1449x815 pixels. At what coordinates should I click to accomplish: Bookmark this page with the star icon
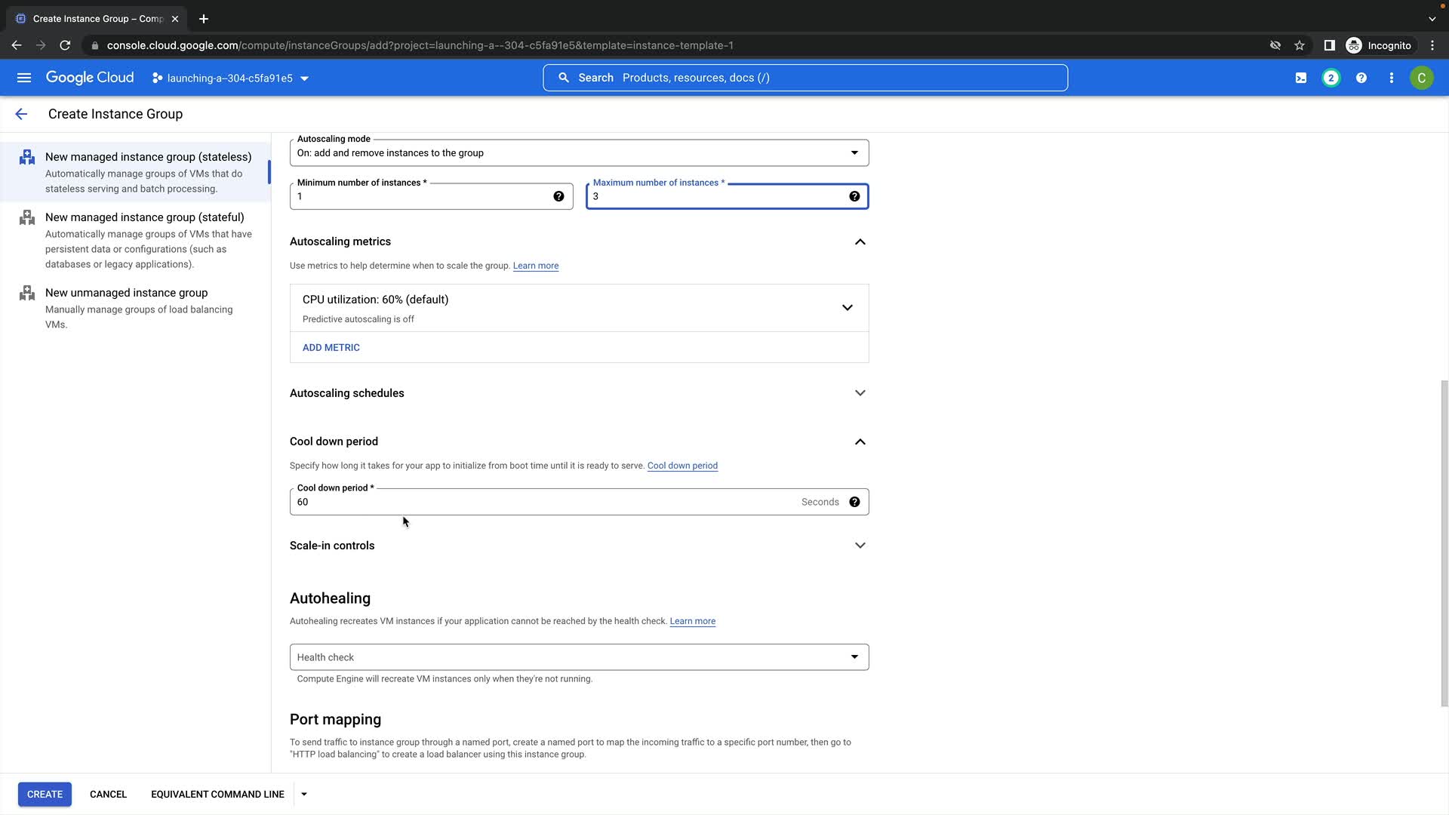(1300, 45)
